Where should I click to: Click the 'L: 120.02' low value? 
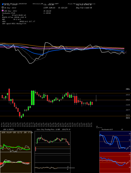click(47, 13)
